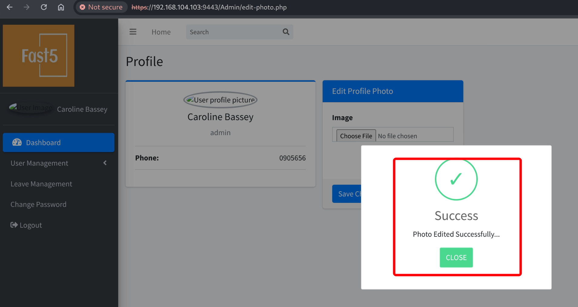Reload the page with refresh icon

[44, 7]
